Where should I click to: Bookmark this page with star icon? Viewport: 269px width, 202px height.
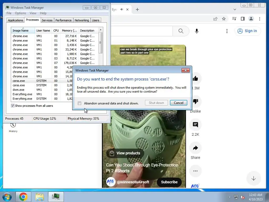(x=224, y=19)
